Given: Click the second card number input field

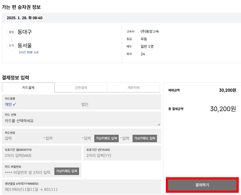Looking at the screenshot, I should click(x=63, y=138).
